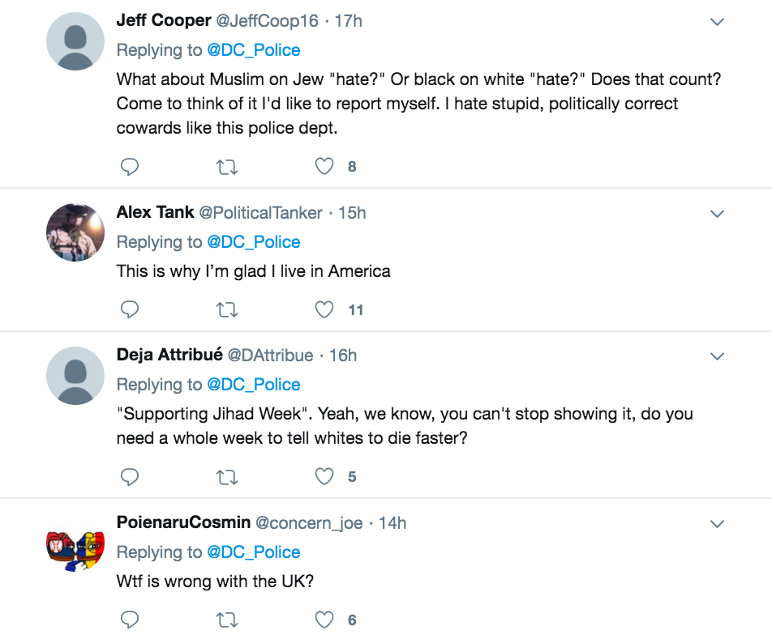Open the tweet menu for Deja Attribué
Viewport: 772px width, 639px height.
[717, 356]
